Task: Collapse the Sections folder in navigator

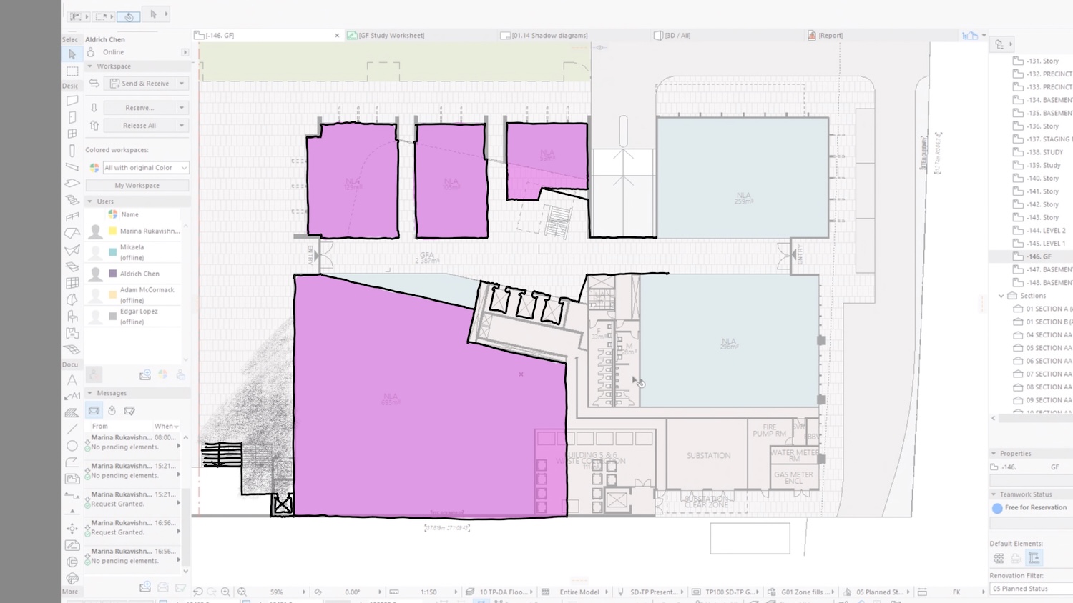Action: pos(1001,296)
